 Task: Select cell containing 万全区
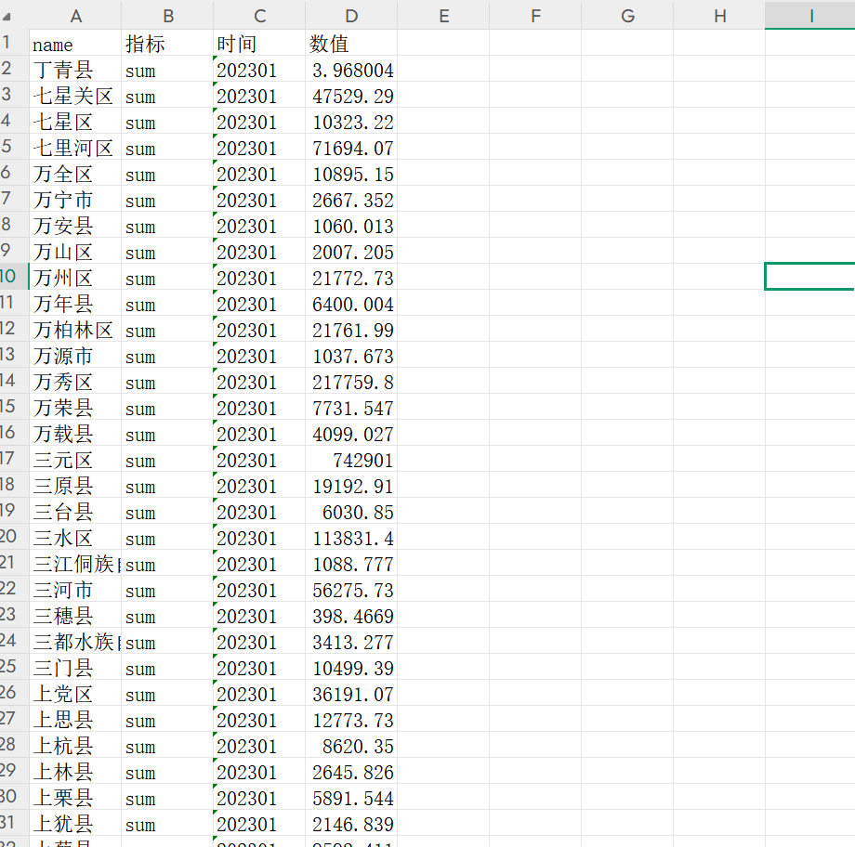(75, 173)
